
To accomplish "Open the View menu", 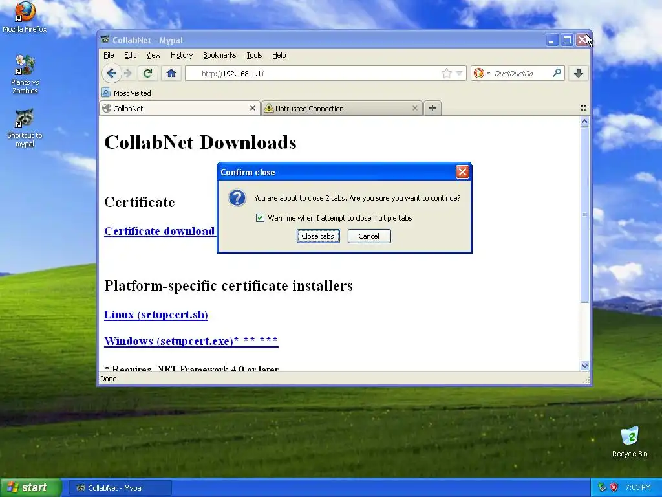I will pos(153,55).
